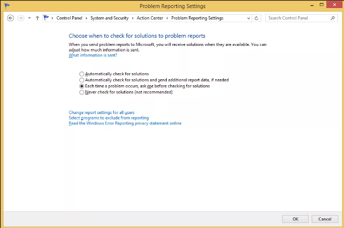
Task: Click the Back navigation arrow
Action: pyautogui.click(x=10, y=18)
